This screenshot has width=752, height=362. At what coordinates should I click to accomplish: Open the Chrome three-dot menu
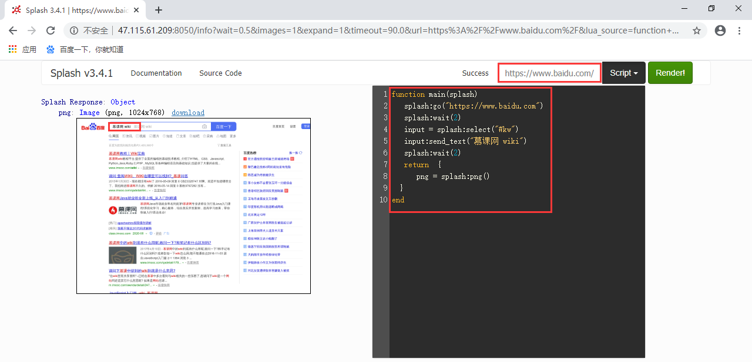pos(738,31)
